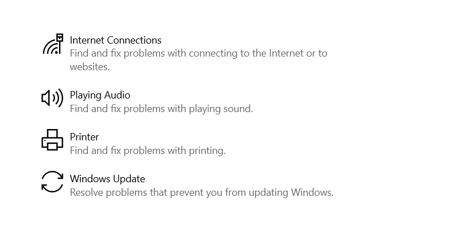Click the network plug atop the wifi icon
Image resolution: width=454 pixels, height=249 pixels.
60,38
